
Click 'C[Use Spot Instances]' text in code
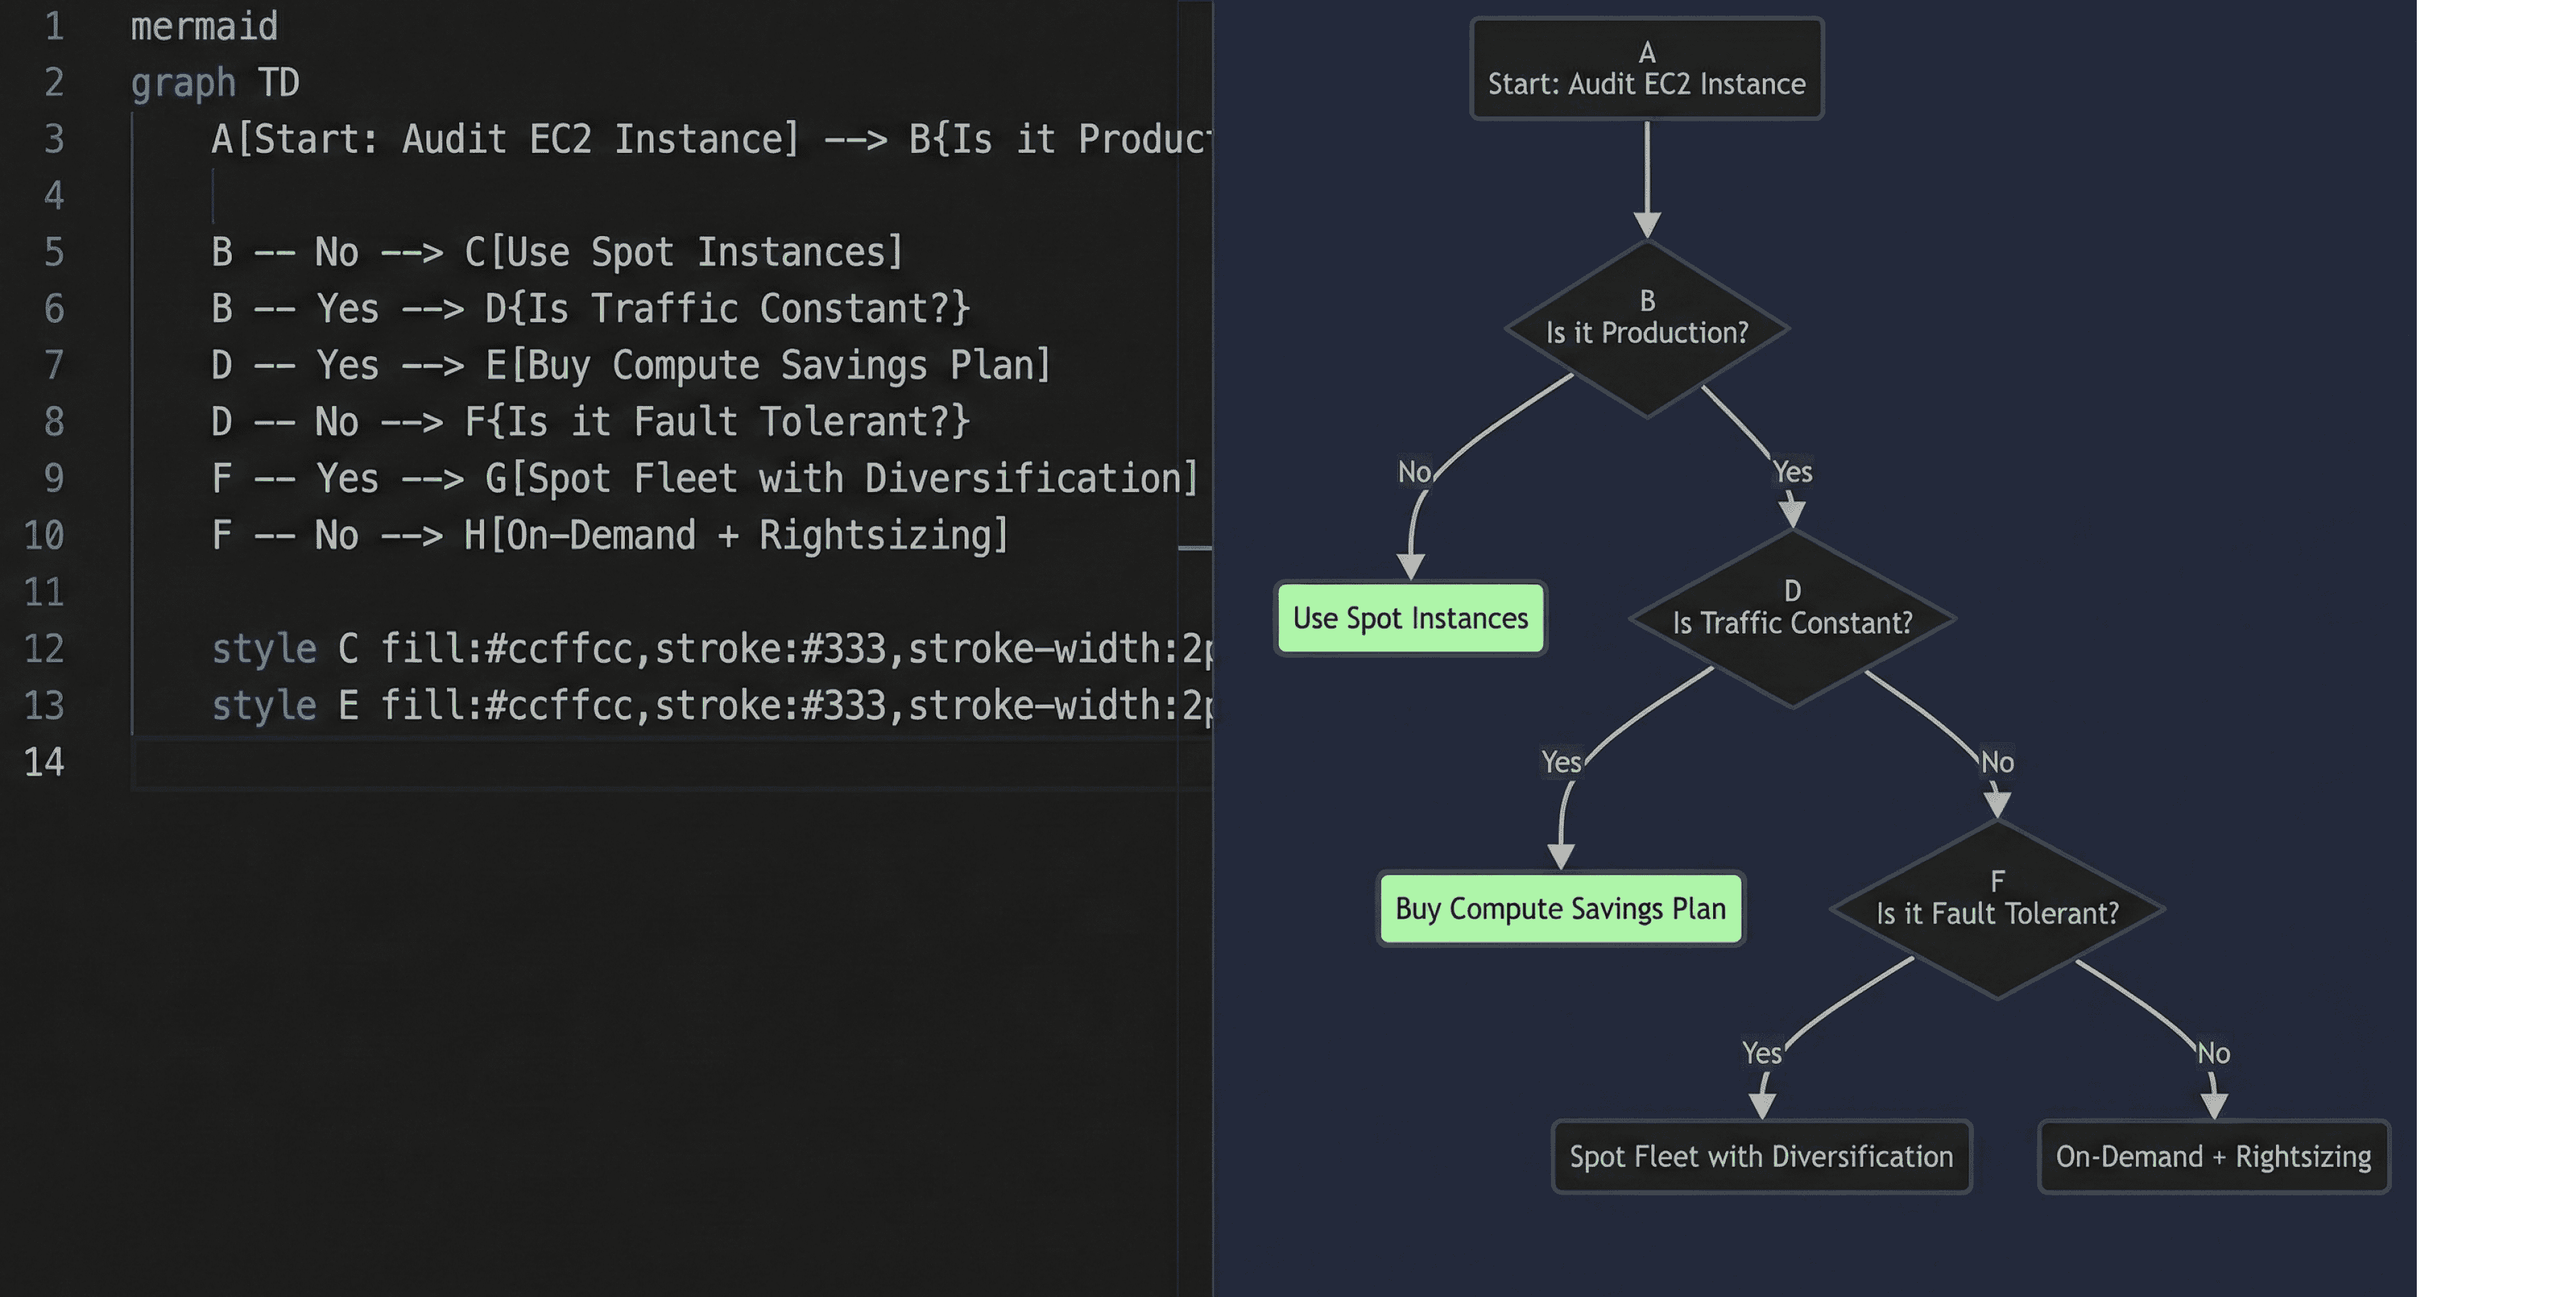click(684, 252)
